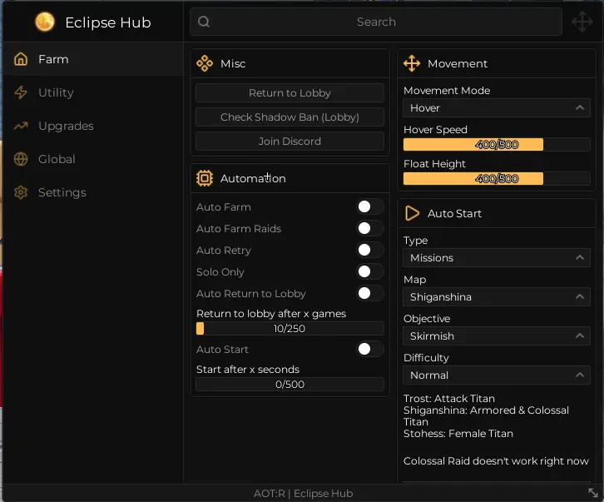The width and height of the screenshot is (604, 502).
Task: Toggle the Solo Only switch
Action: pyautogui.click(x=369, y=271)
